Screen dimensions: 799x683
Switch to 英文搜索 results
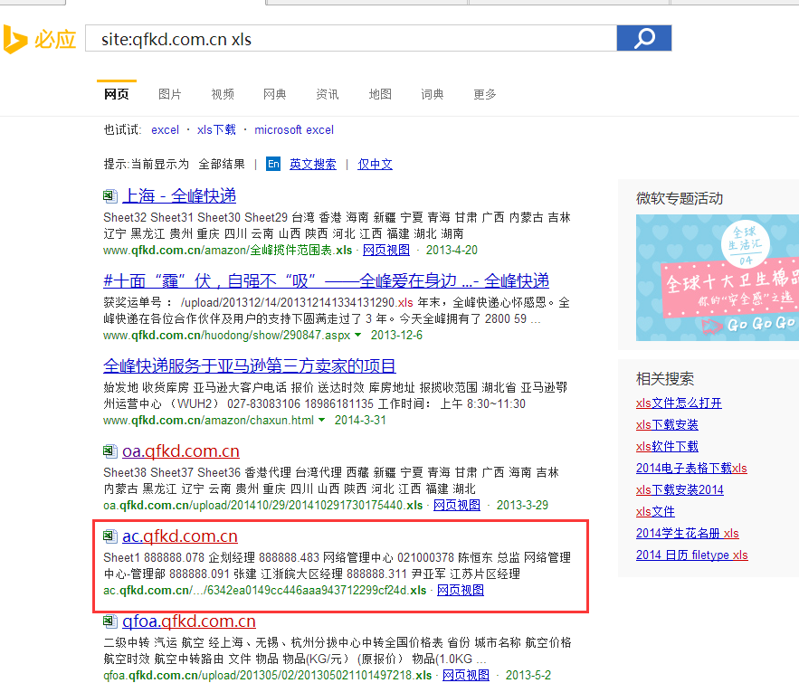pos(313,164)
